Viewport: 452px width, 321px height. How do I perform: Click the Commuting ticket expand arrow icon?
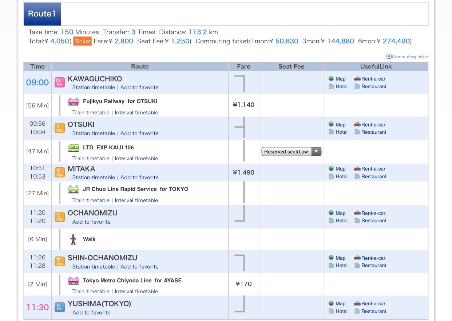389,56
